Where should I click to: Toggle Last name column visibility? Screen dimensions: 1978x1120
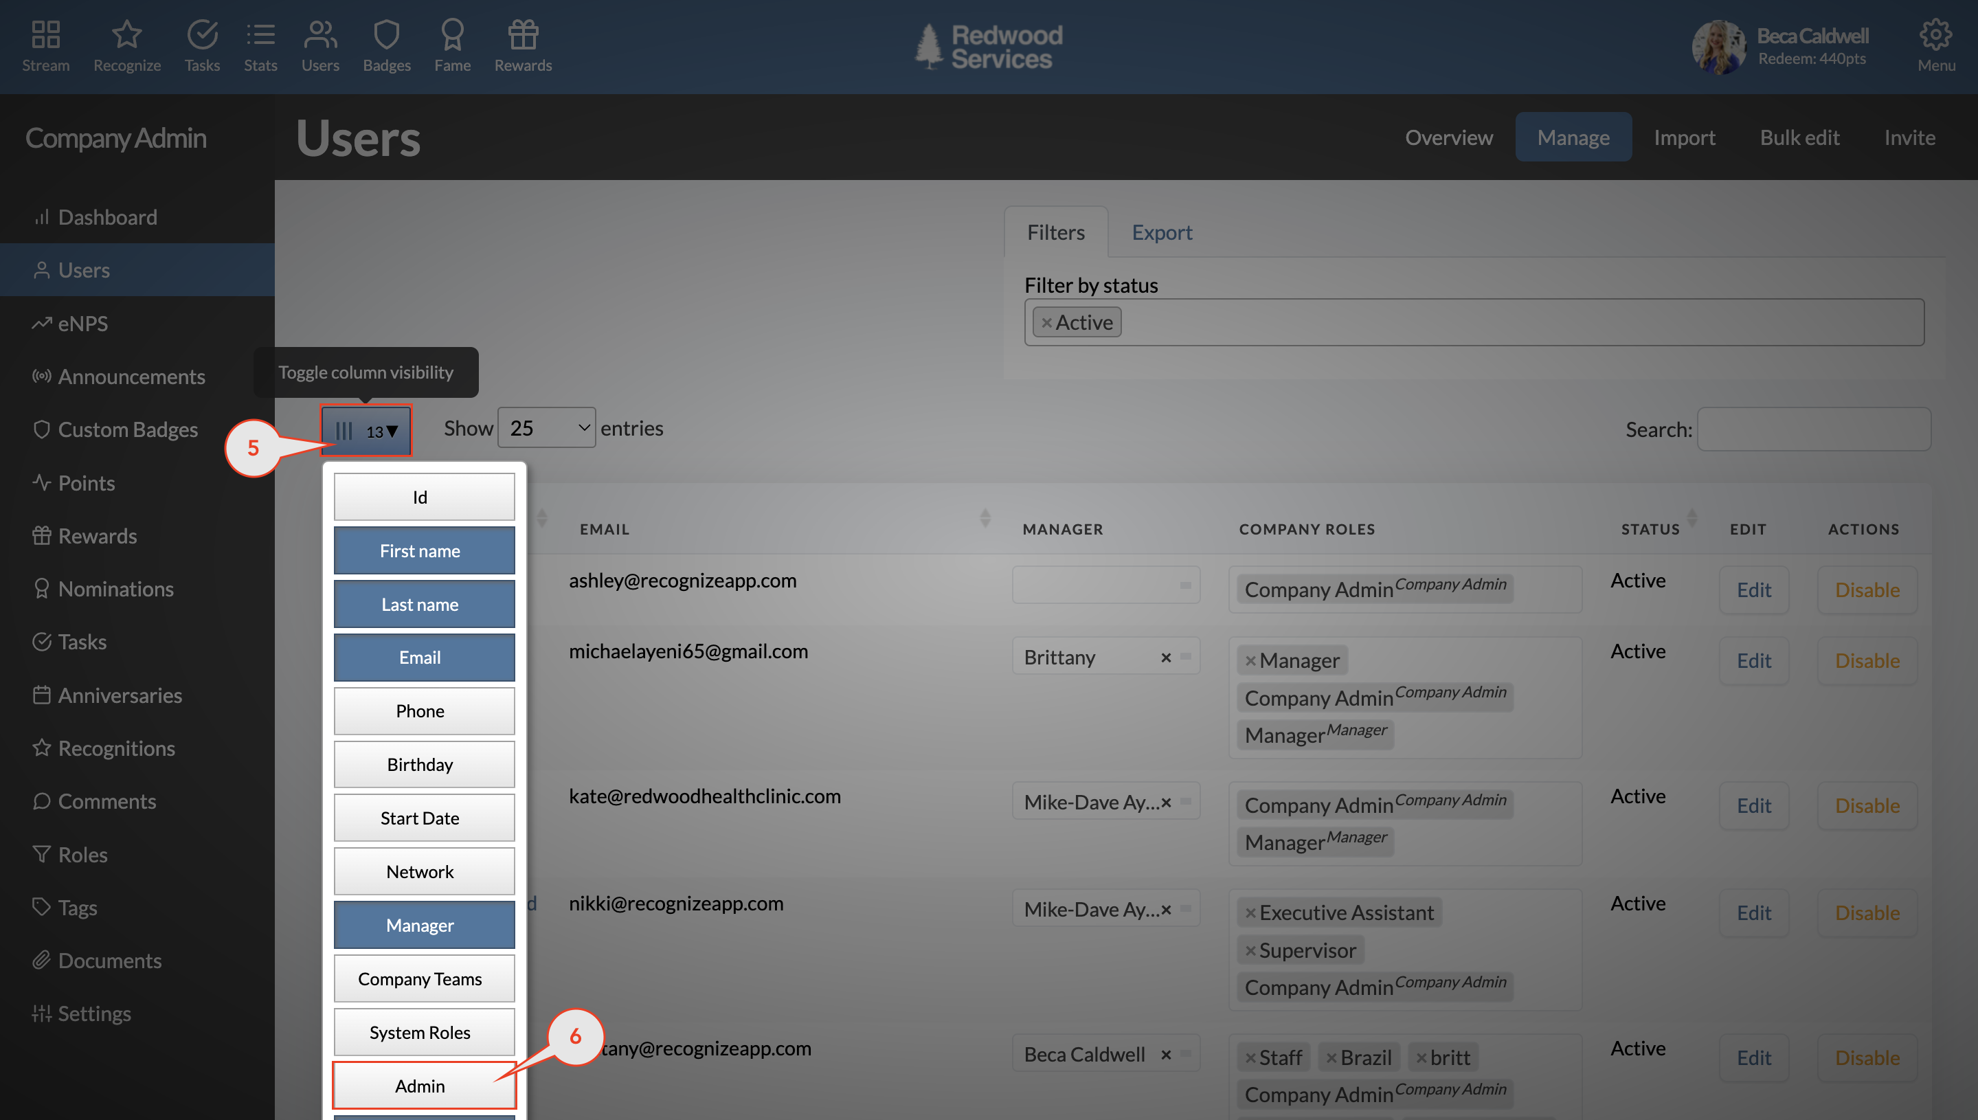[424, 605]
